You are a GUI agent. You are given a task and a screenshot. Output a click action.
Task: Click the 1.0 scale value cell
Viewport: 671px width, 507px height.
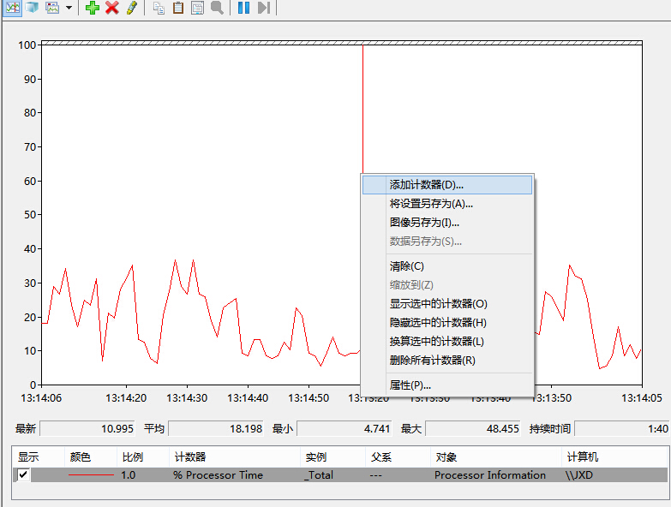[128, 475]
